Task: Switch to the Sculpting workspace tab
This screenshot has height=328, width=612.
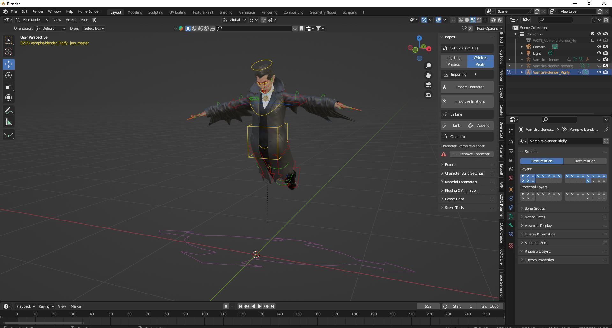Action: (155, 12)
